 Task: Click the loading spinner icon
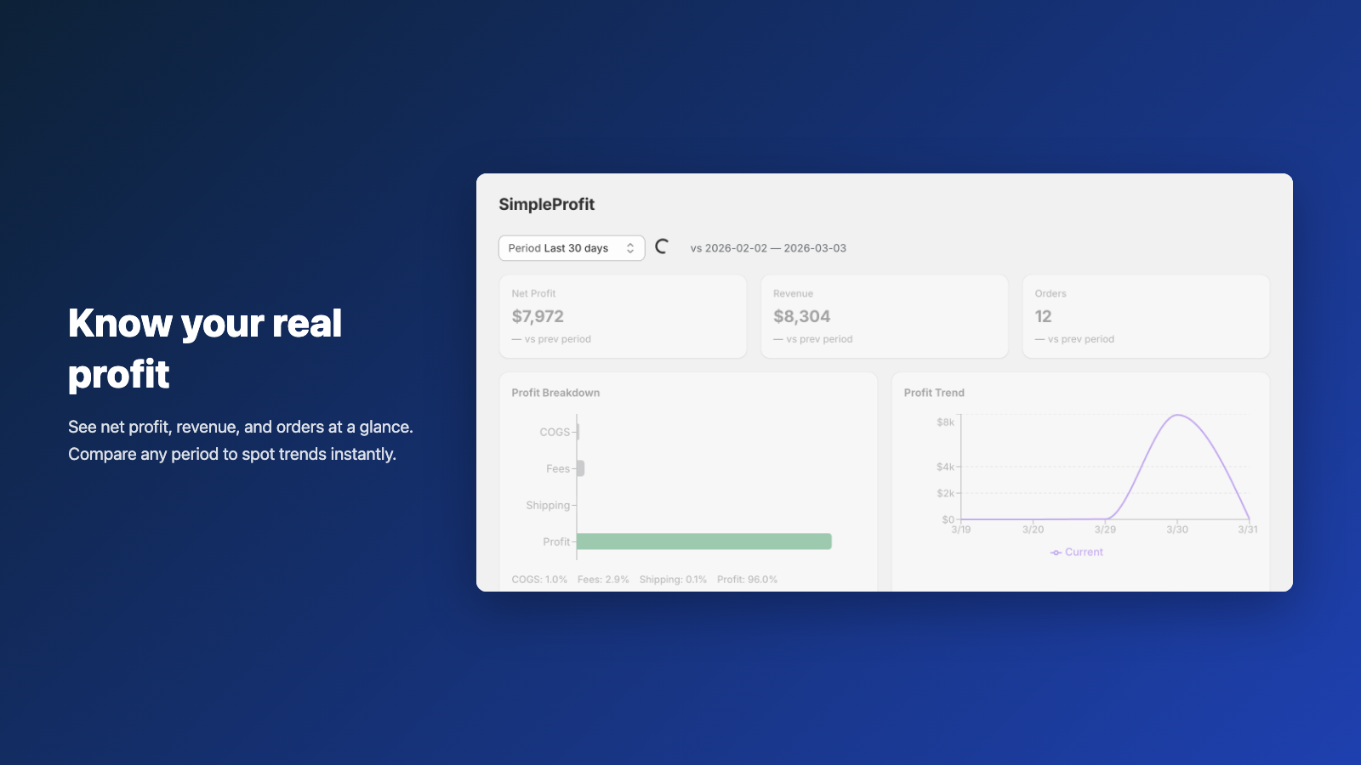(x=662, y=247)
